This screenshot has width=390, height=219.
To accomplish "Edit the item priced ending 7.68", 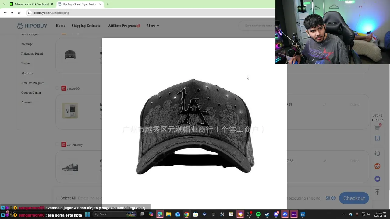I will click(324, 161).
